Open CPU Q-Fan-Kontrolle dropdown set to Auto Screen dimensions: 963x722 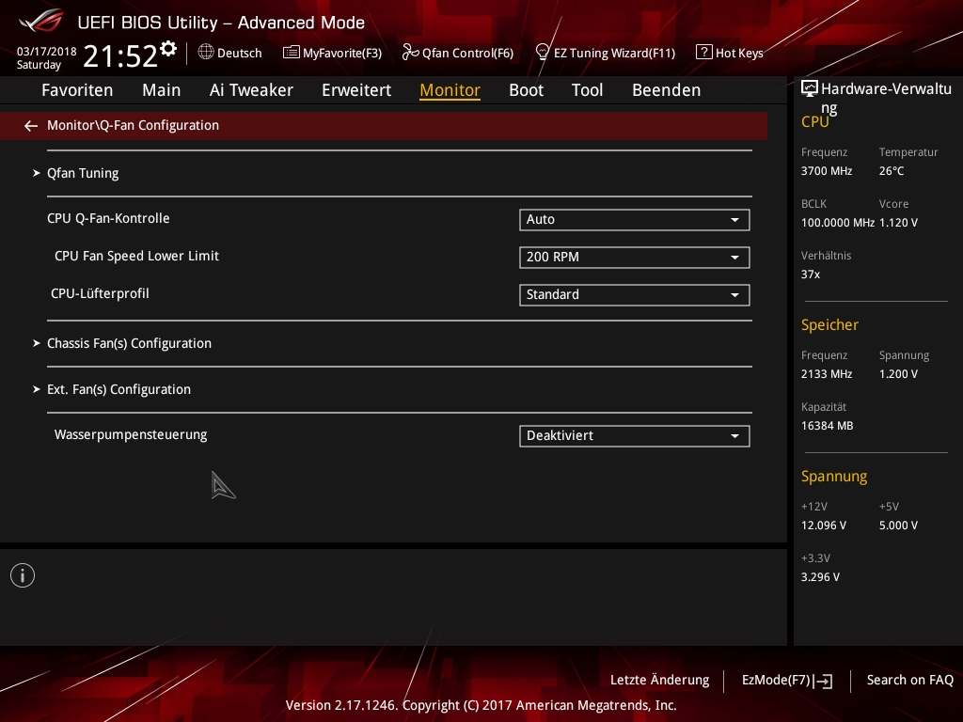pos(635,220)
